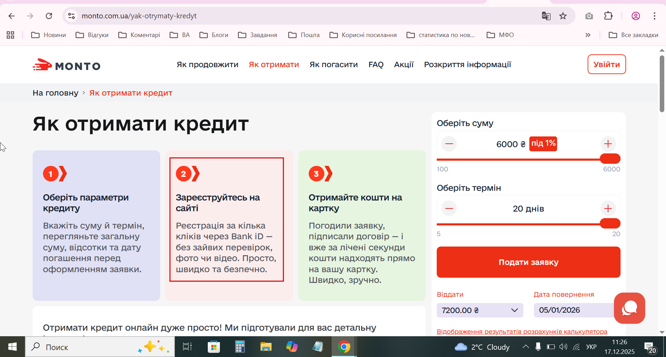This screenshot has width=666, height=357.
Task: Open Chrome's three-dot menu
Action: pyautogui.click(x=655, y=16)
